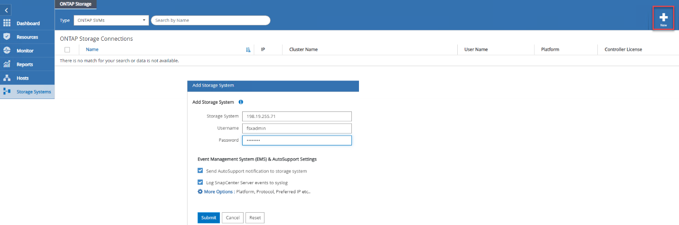Click the Hosts network icon
This screenshot has width=679, height=225.
point(7,78)
